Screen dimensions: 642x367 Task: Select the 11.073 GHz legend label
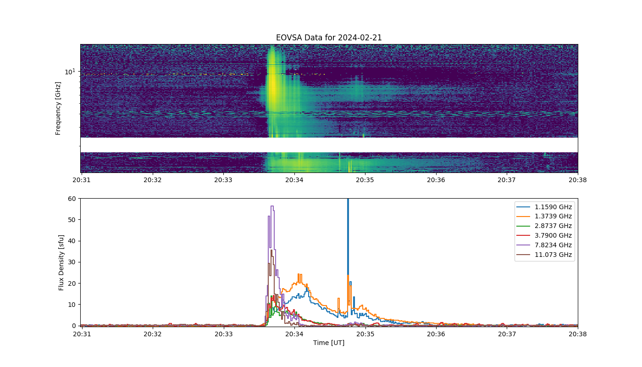(x=553, y=255)
